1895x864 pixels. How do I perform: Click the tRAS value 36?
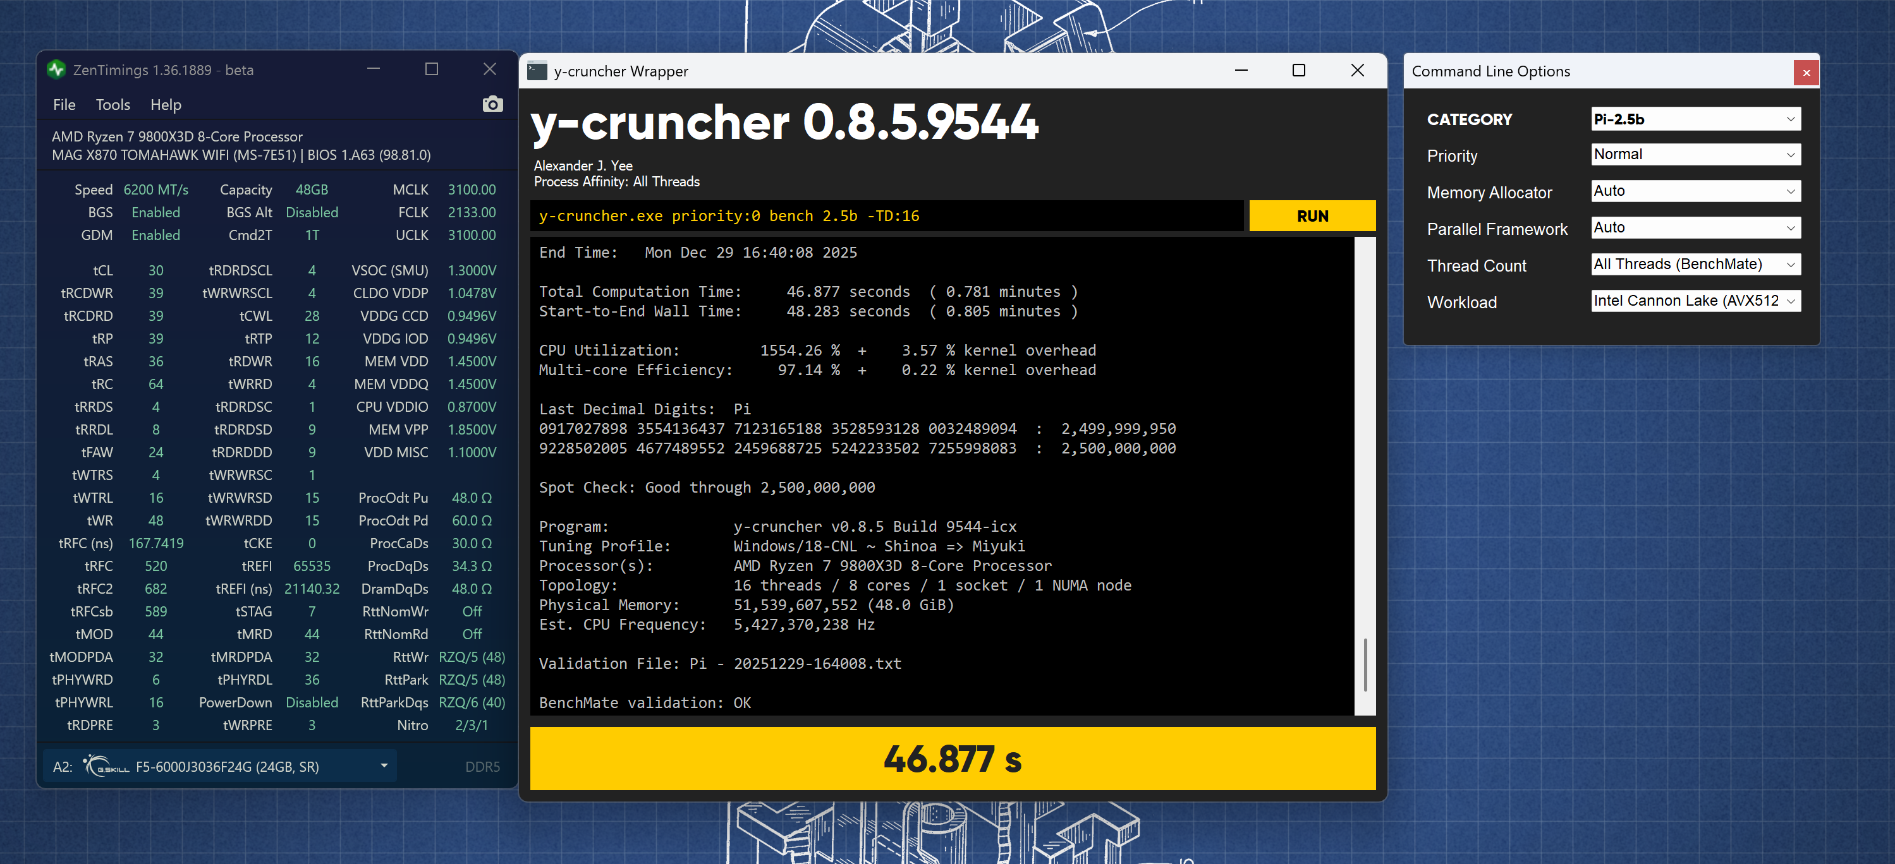[156, 362]
